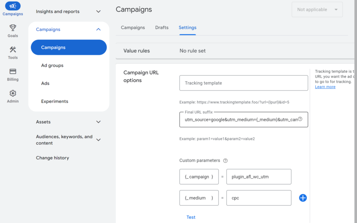Open Goals trophy icon
Viewport: 357px width, 223px height.
point(13,28)
